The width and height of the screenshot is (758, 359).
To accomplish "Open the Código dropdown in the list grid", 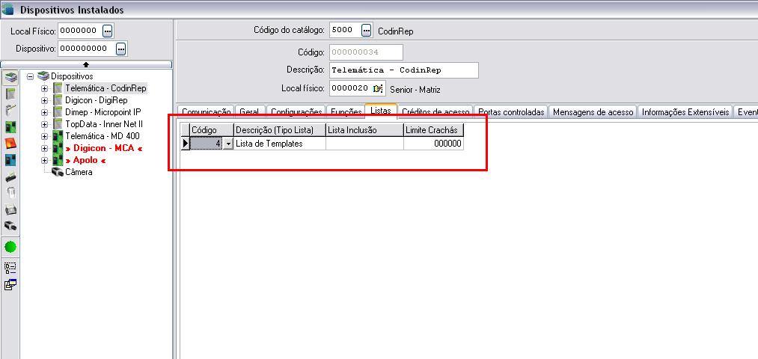I will click(228, 144).
